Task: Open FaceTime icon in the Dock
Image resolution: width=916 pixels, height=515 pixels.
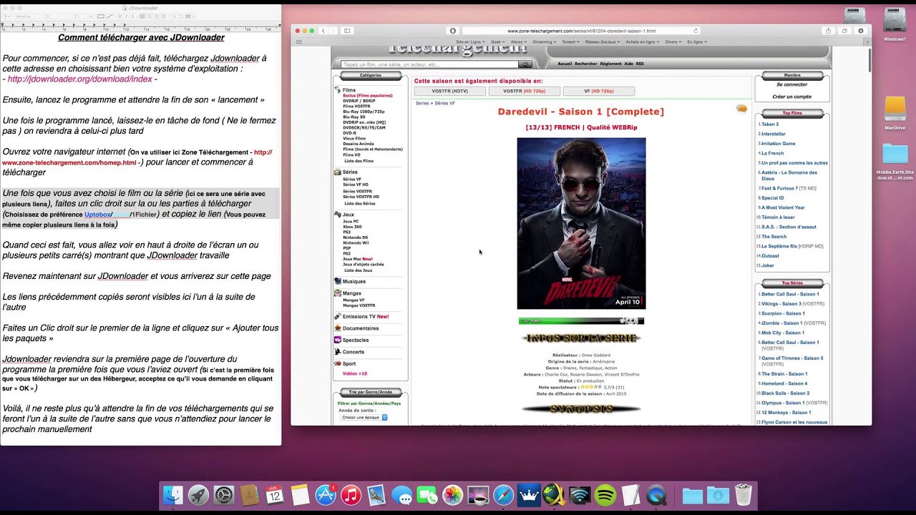Action: coord(427,495)
